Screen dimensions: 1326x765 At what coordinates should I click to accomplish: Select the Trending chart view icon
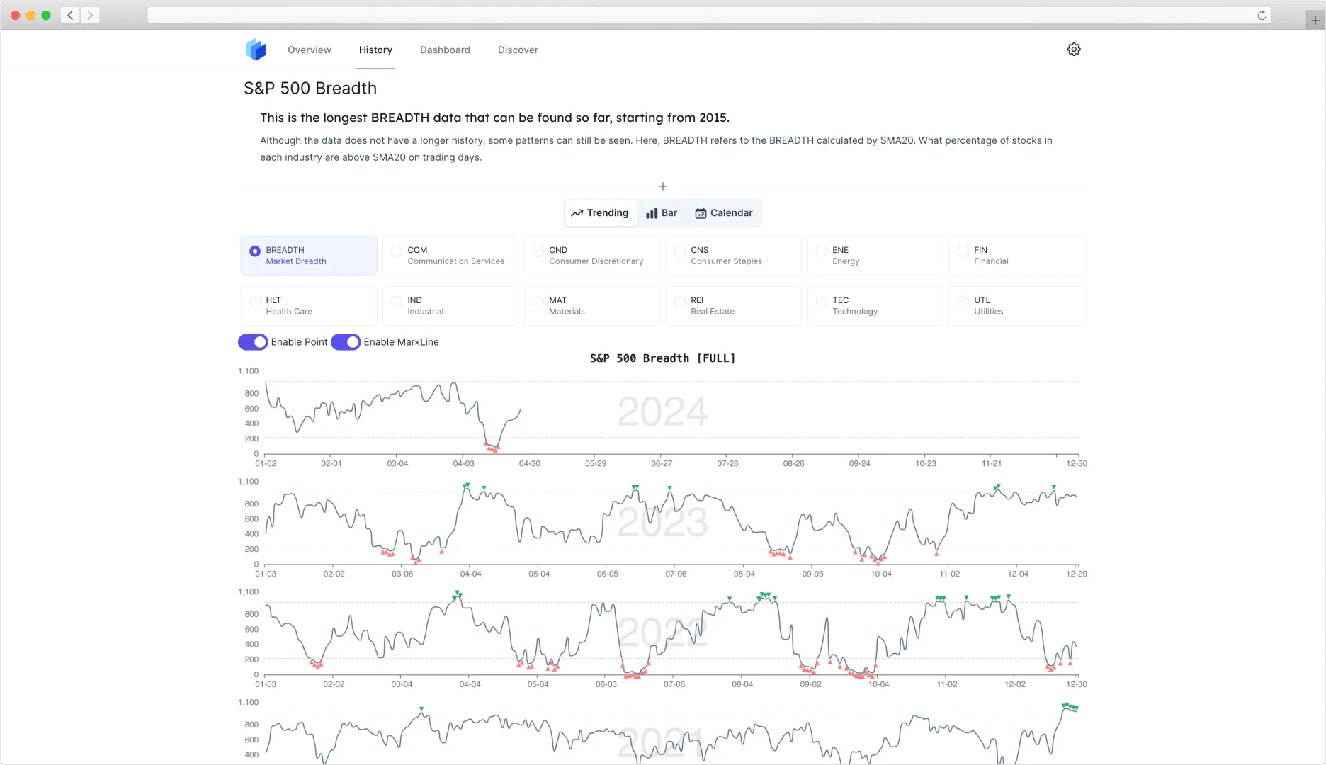tap(578, 212)
